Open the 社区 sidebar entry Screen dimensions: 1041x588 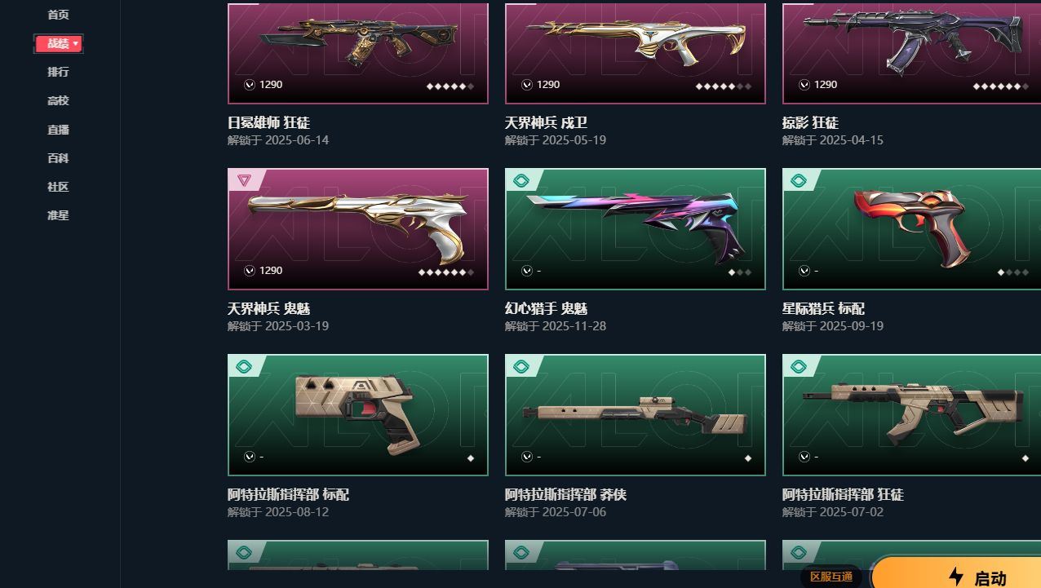pyautogui.click(x=58, y=187)
